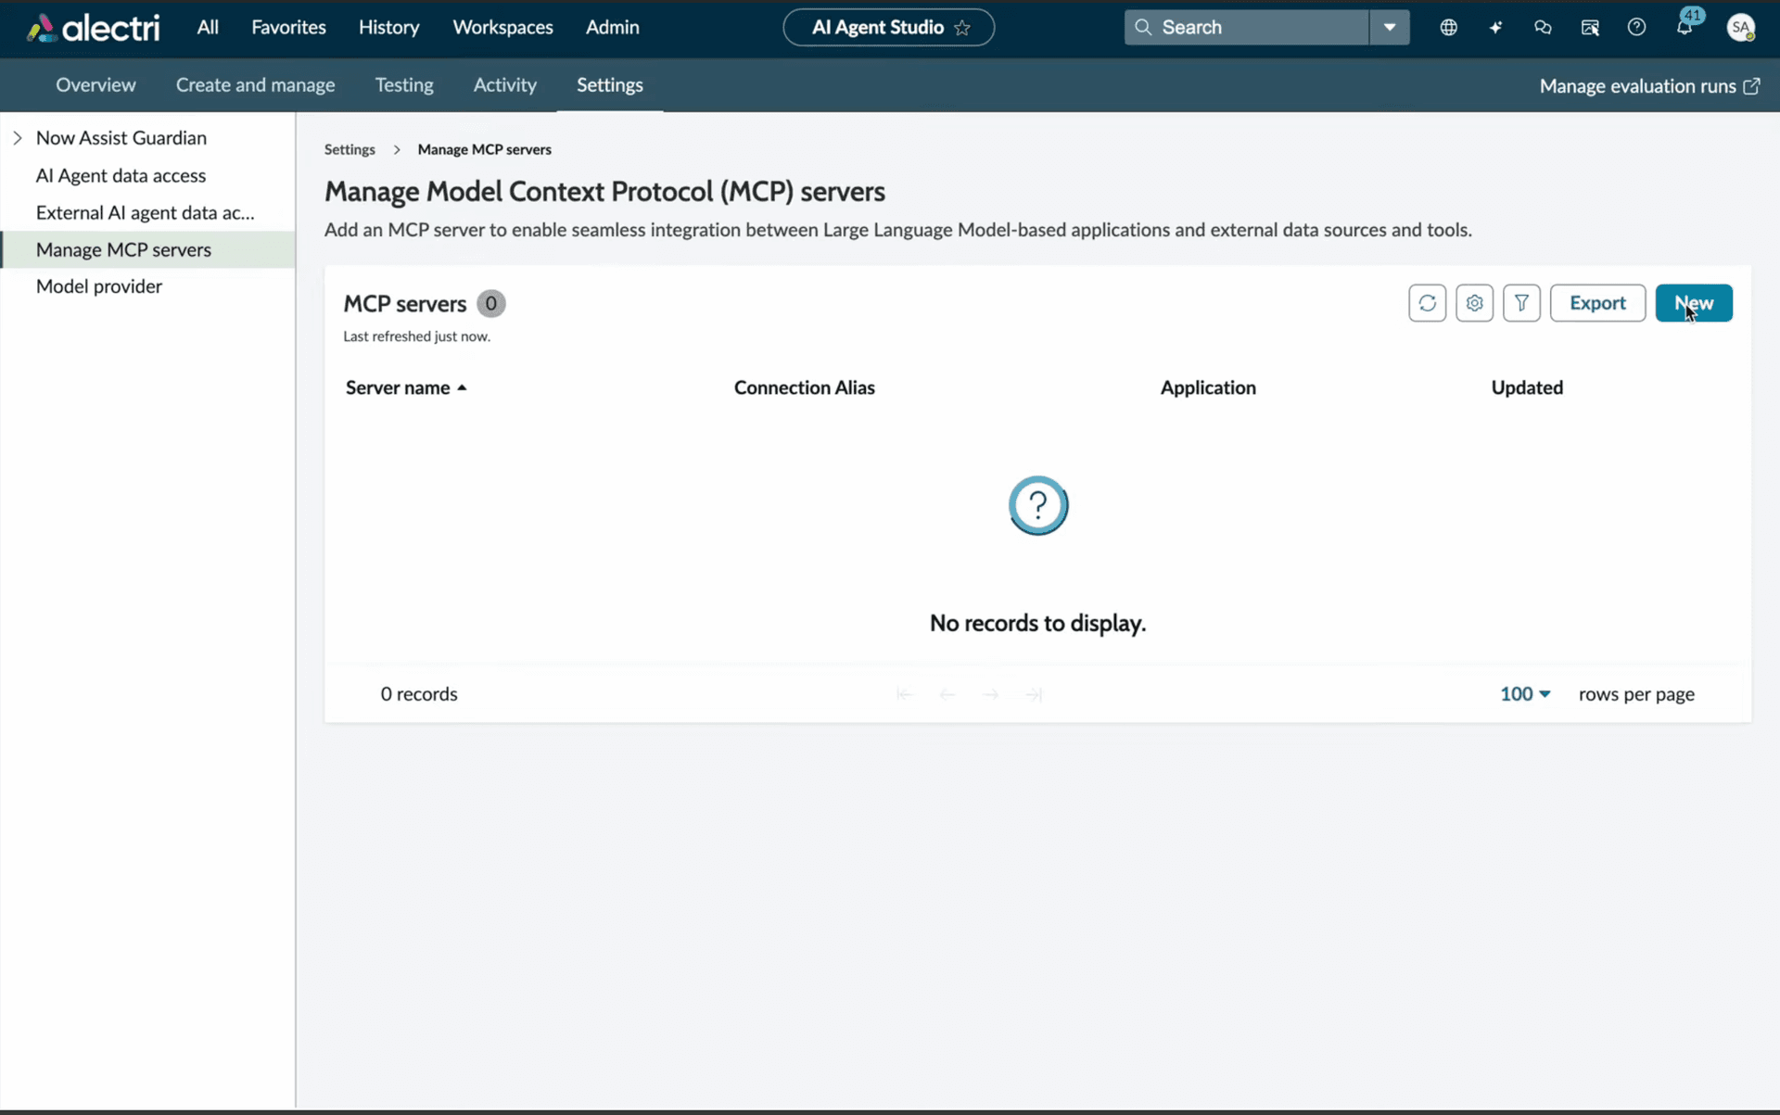The height and width of the screenshot is (1115, 1780).
Task: Expand the Now Assist Guardian section
Action: click(17, 137)
